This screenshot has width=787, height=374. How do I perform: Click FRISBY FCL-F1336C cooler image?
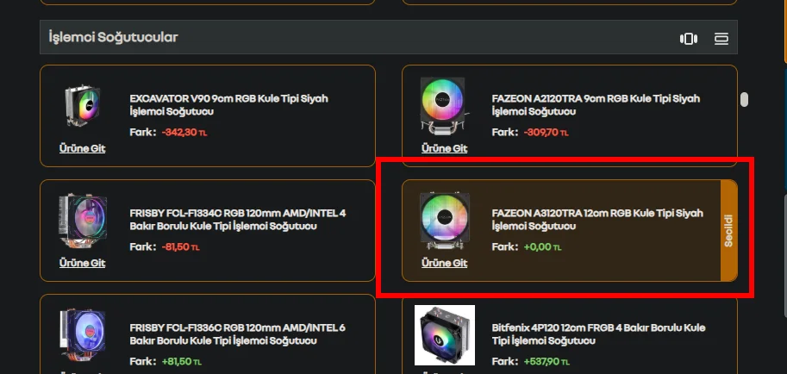point(82,335)
